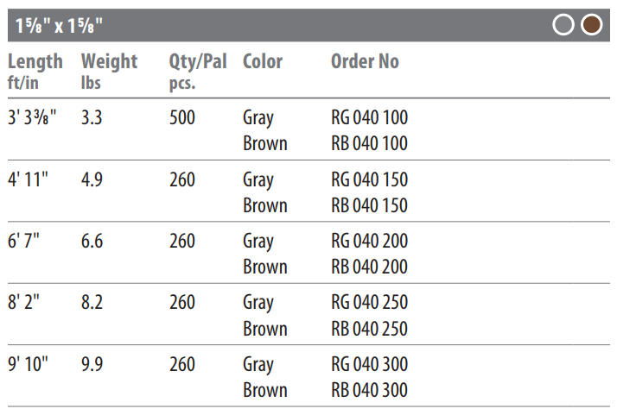617x415 pixels.
Task: Click the 500 quantity per pallet value
Action: tap(182, 117)
